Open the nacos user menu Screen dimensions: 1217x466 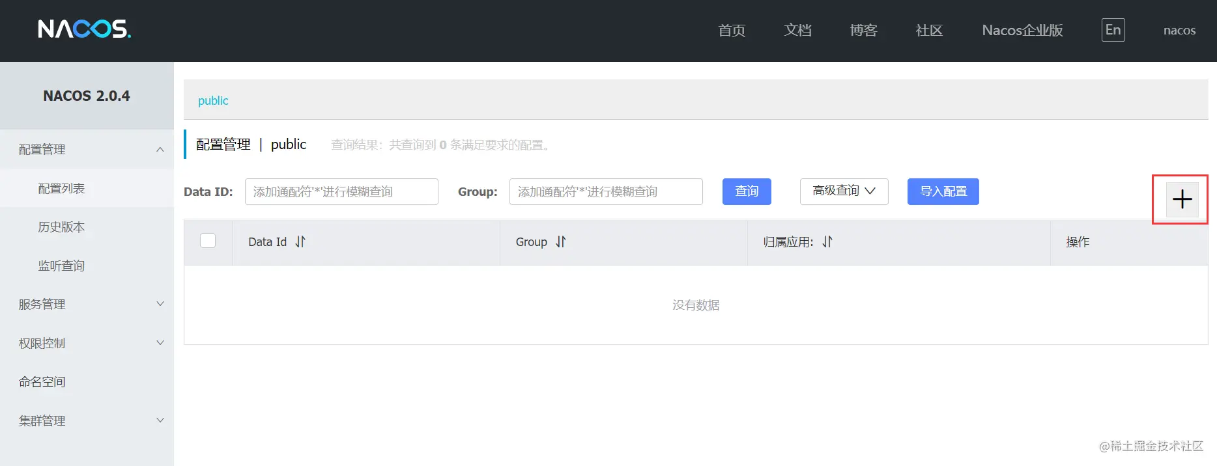[x=1179, y=31]
